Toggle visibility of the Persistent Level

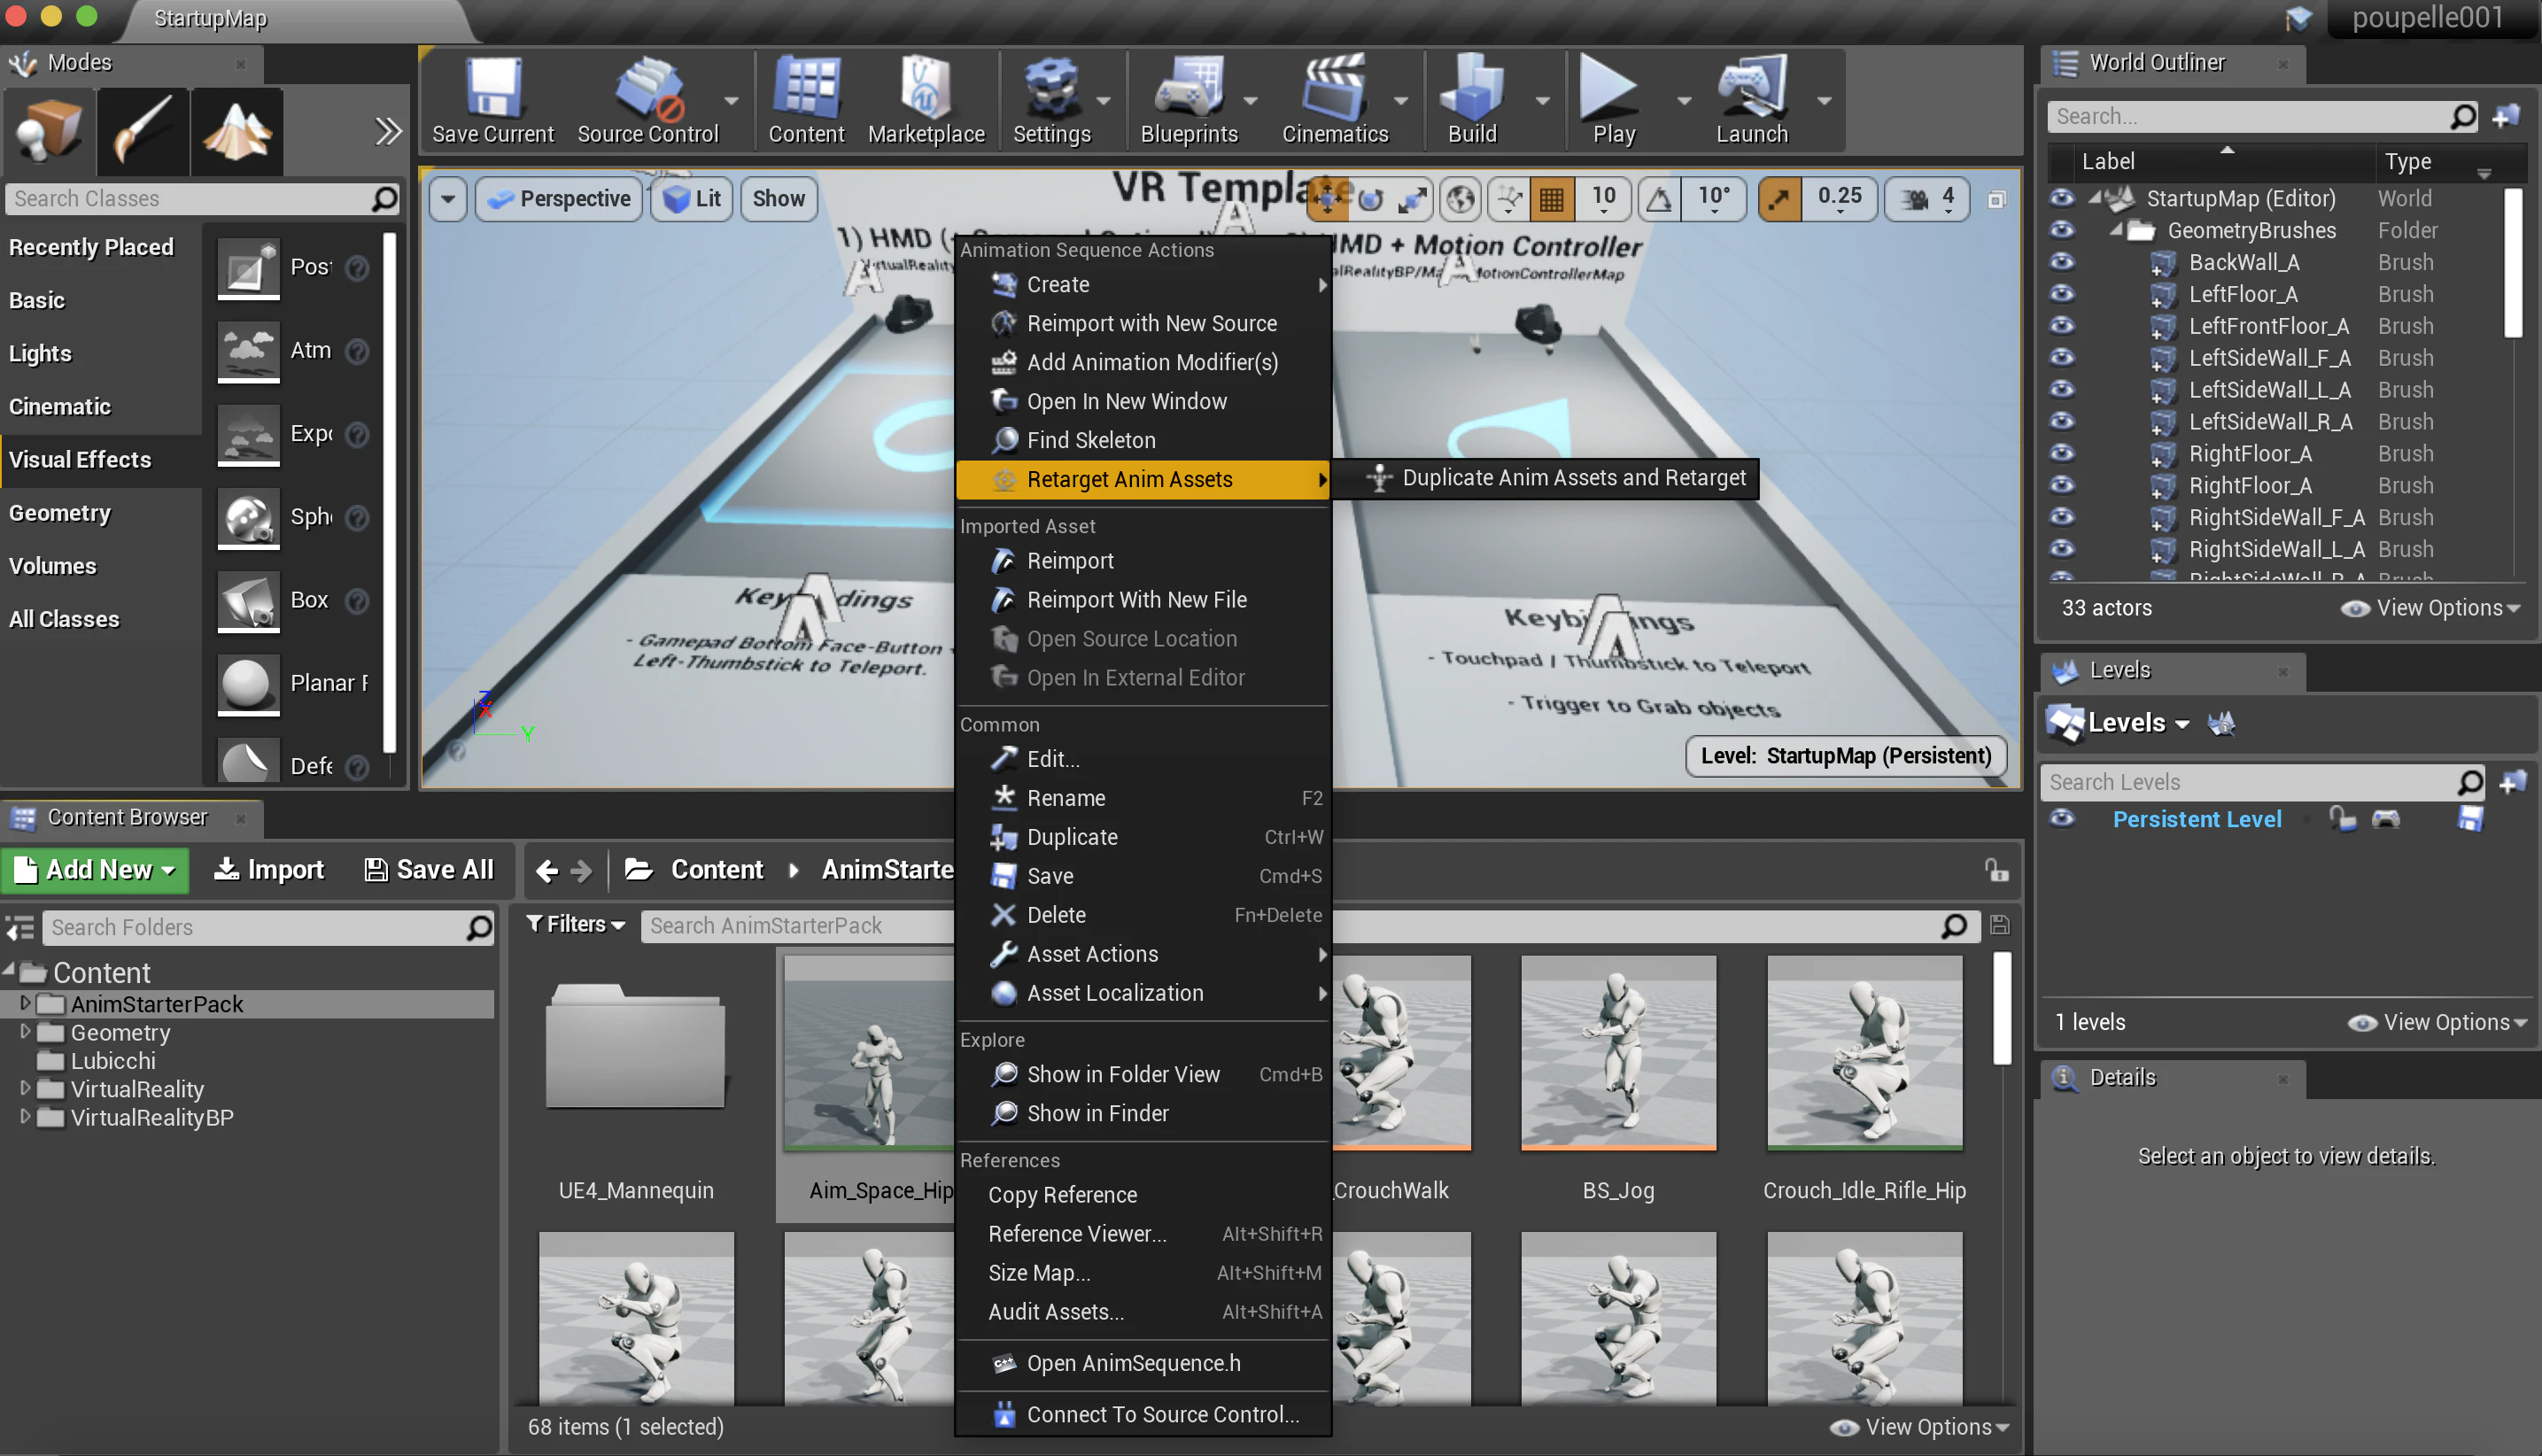tap(2062, 819)
